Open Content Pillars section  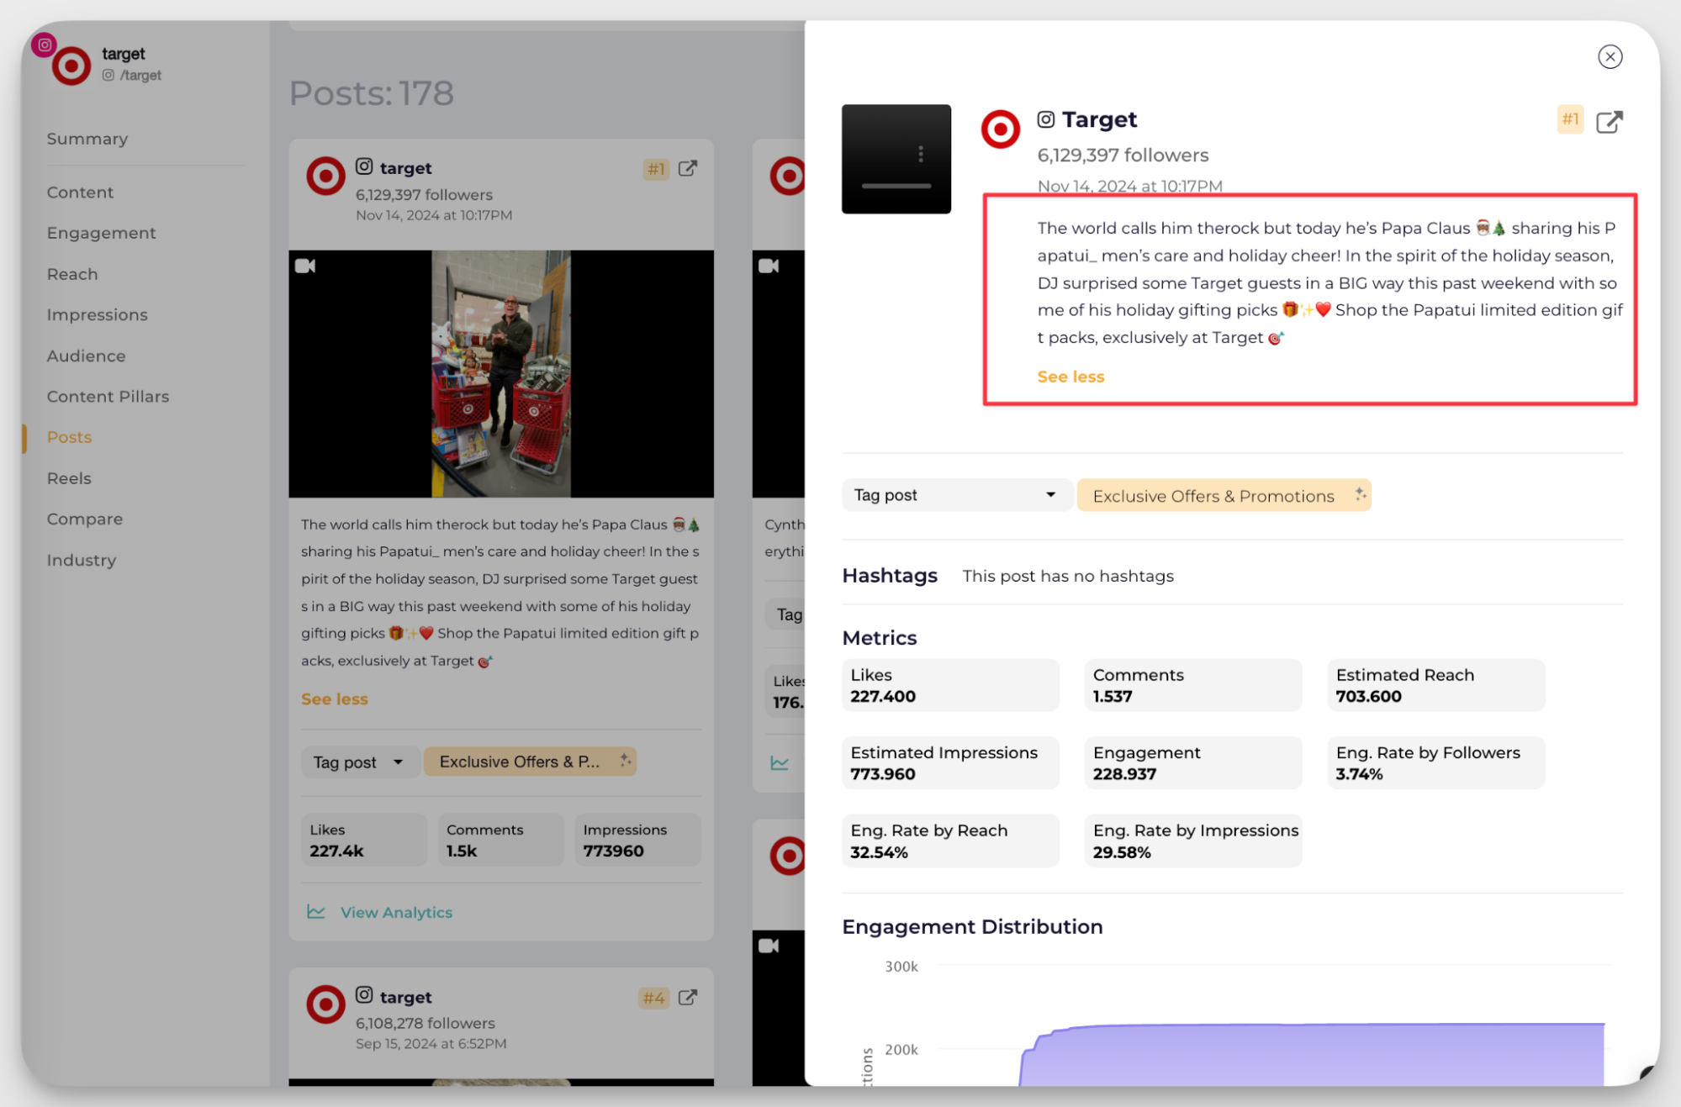[108, 396]
